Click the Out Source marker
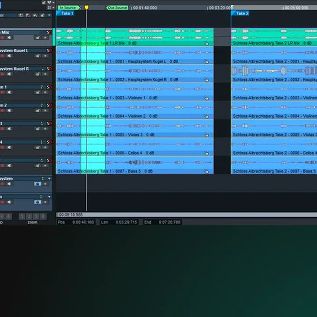Viewport: 317px width, 317px height. [117, 7]
